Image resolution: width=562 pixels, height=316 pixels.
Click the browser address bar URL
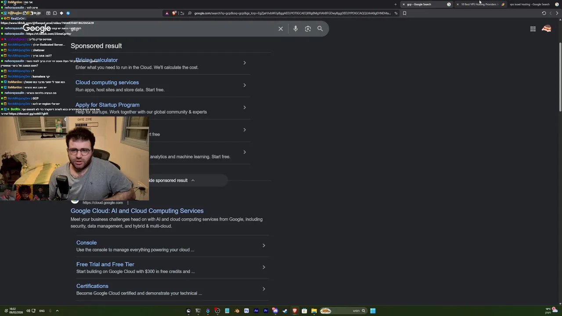292,13
